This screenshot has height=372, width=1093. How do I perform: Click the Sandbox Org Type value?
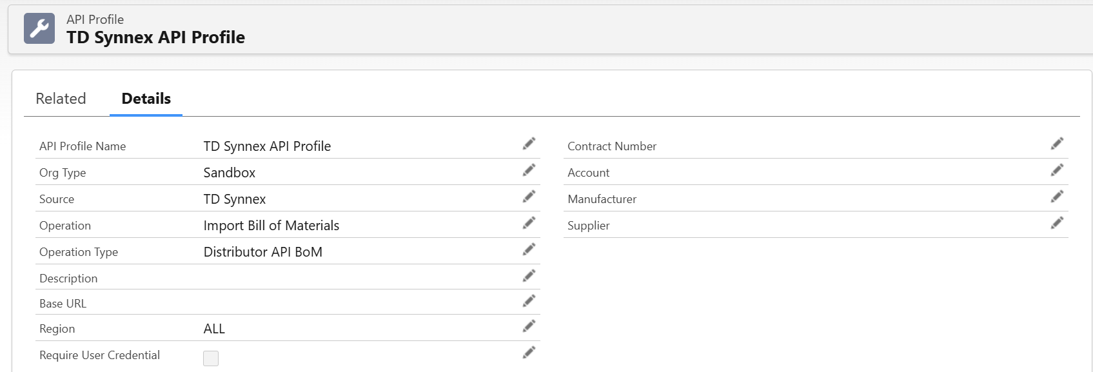click(x=230, y=173)
